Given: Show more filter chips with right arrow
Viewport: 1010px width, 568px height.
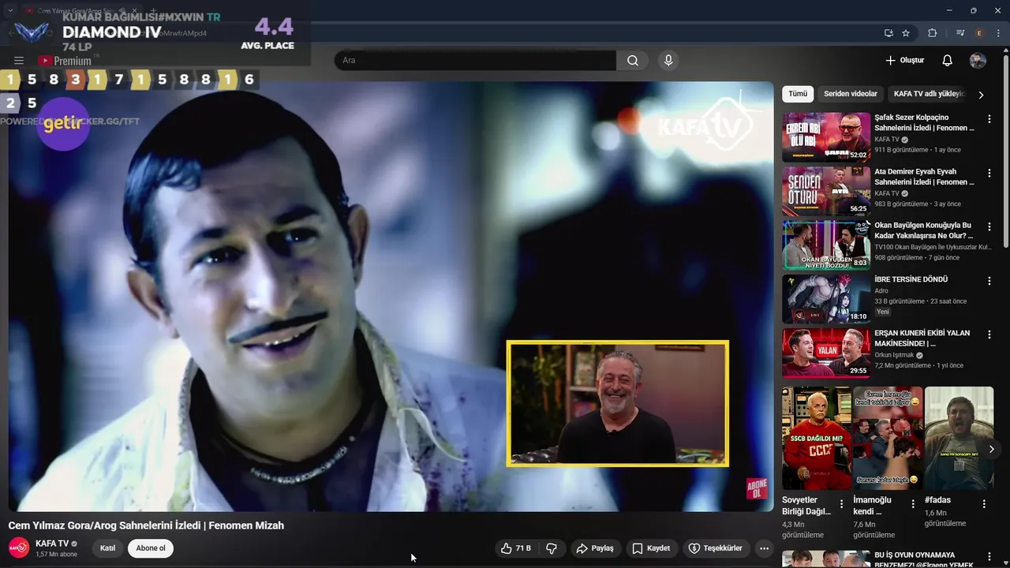Looking at the screenshot, I should 981,95.
